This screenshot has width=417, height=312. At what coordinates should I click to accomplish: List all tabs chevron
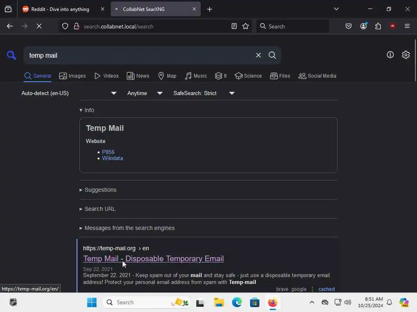tap(336, 9)
